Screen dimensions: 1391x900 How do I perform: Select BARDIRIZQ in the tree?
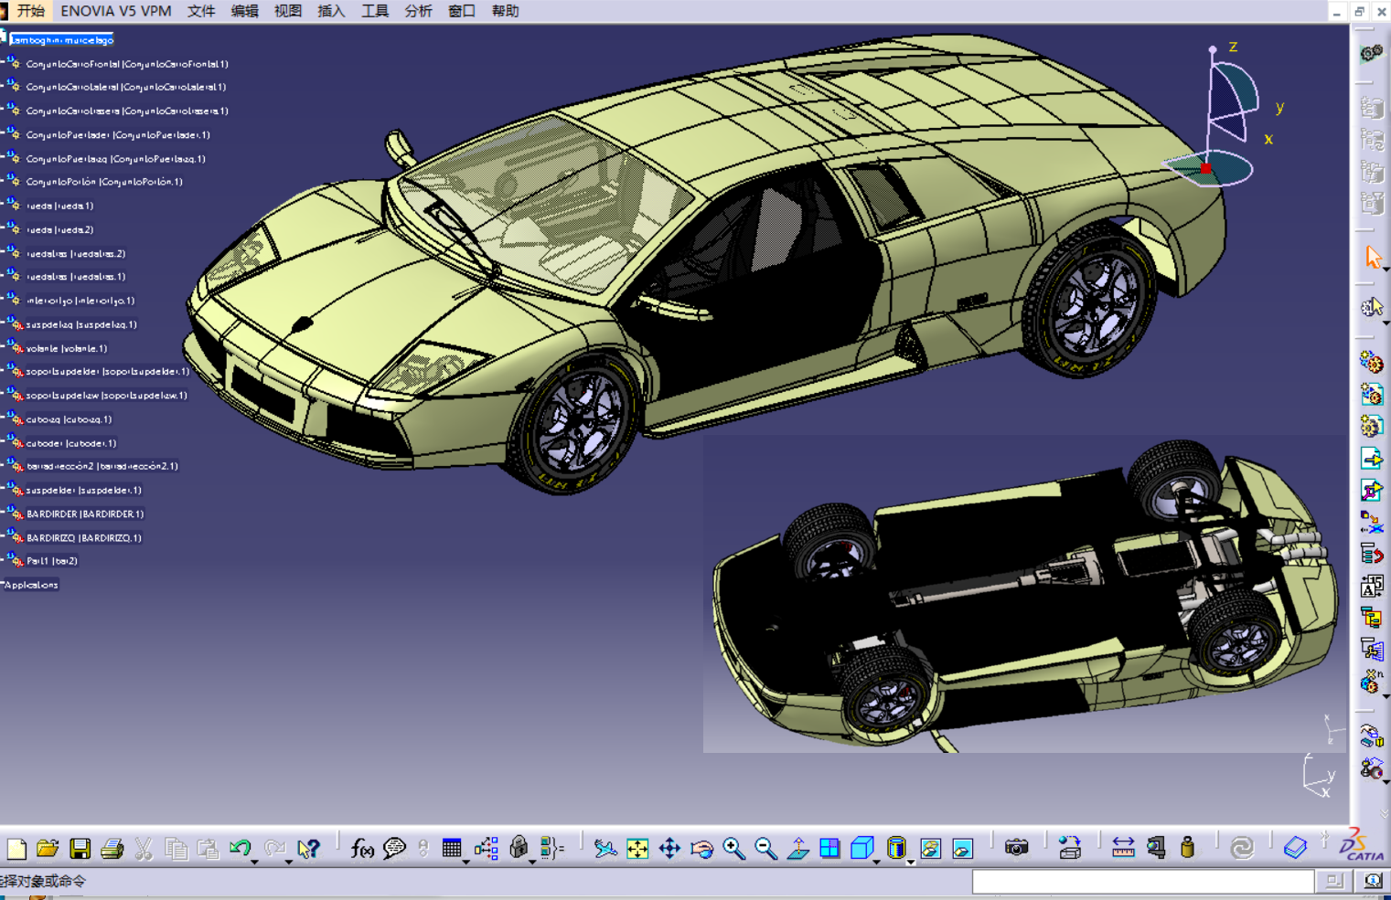pos(84,538)
